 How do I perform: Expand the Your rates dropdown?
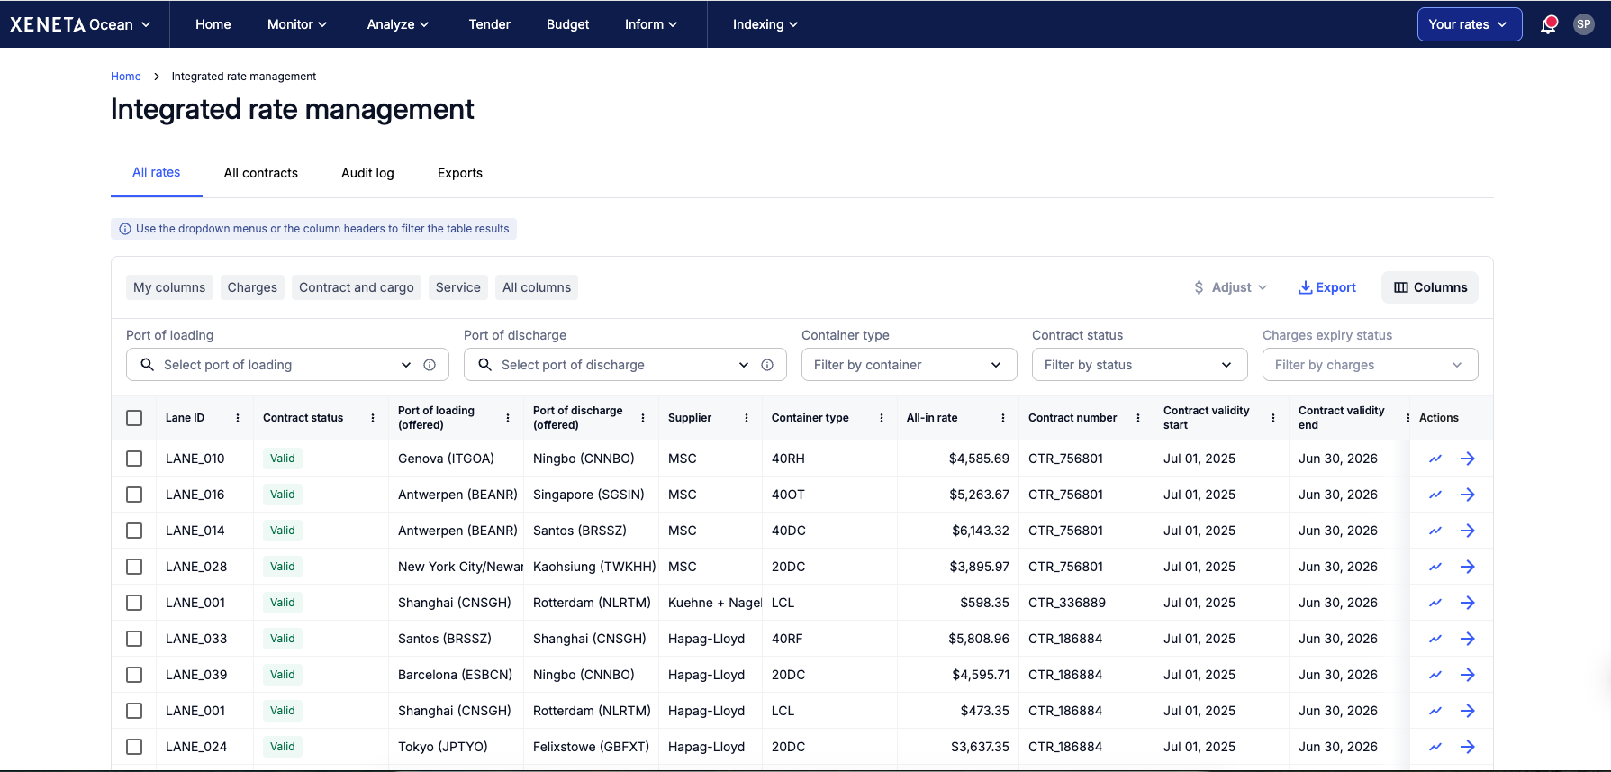tap(1469, 24)
